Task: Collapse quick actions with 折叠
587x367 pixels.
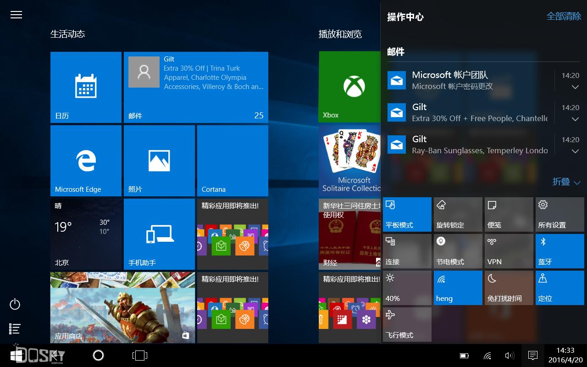Action: pyautogui.click(x=566, y=182)
